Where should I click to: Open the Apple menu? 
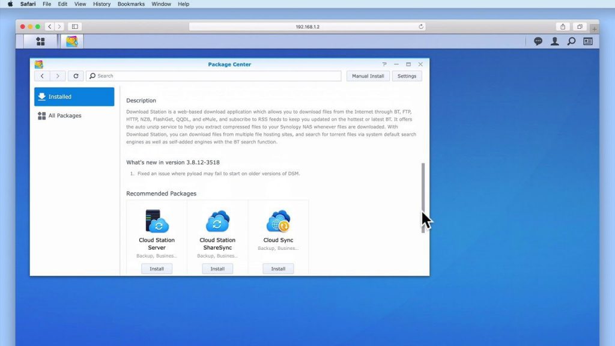coord(10,4)
